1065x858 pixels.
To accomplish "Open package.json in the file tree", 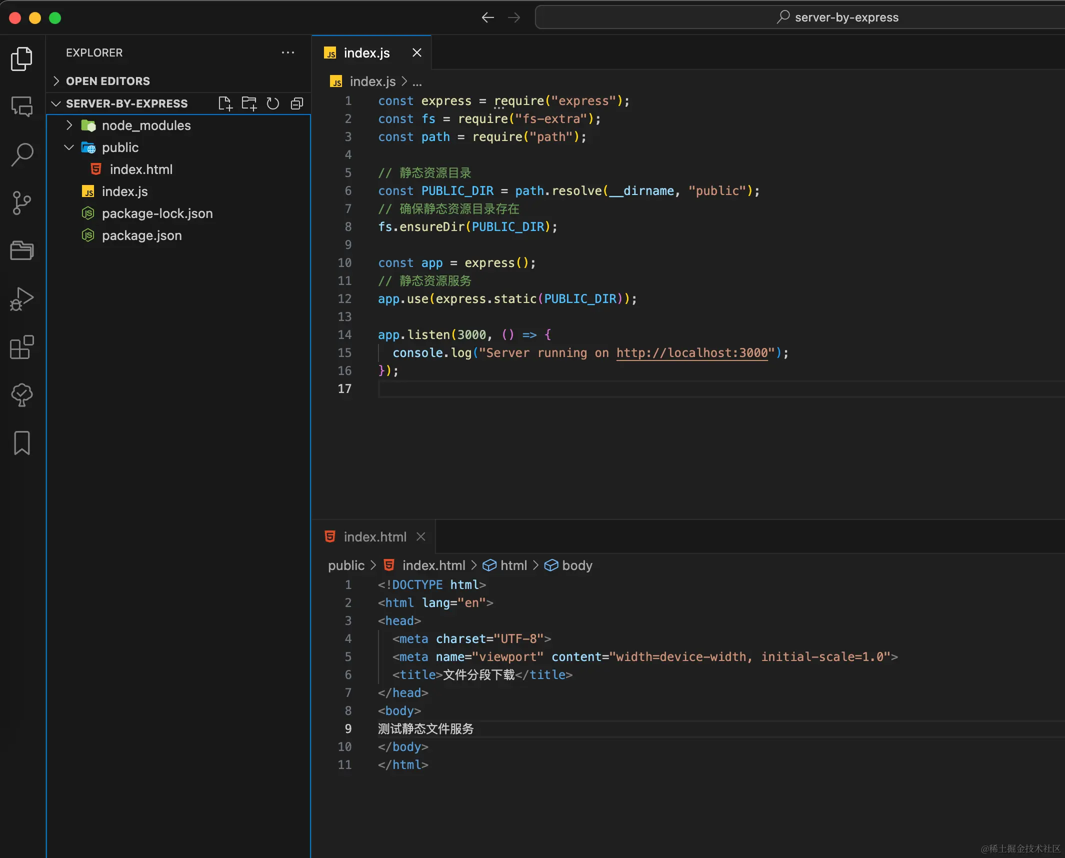I will click(x=178, y=235).
